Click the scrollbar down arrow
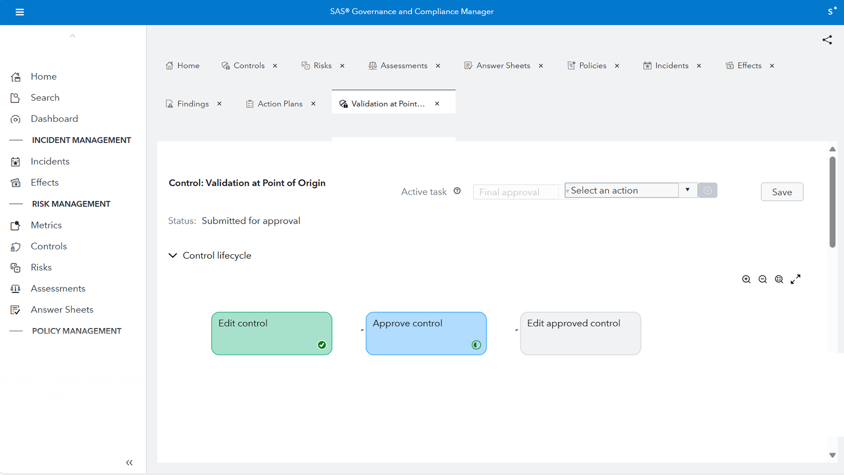Image resolution: width=844 pixels, height=475 pixels. 832,454
